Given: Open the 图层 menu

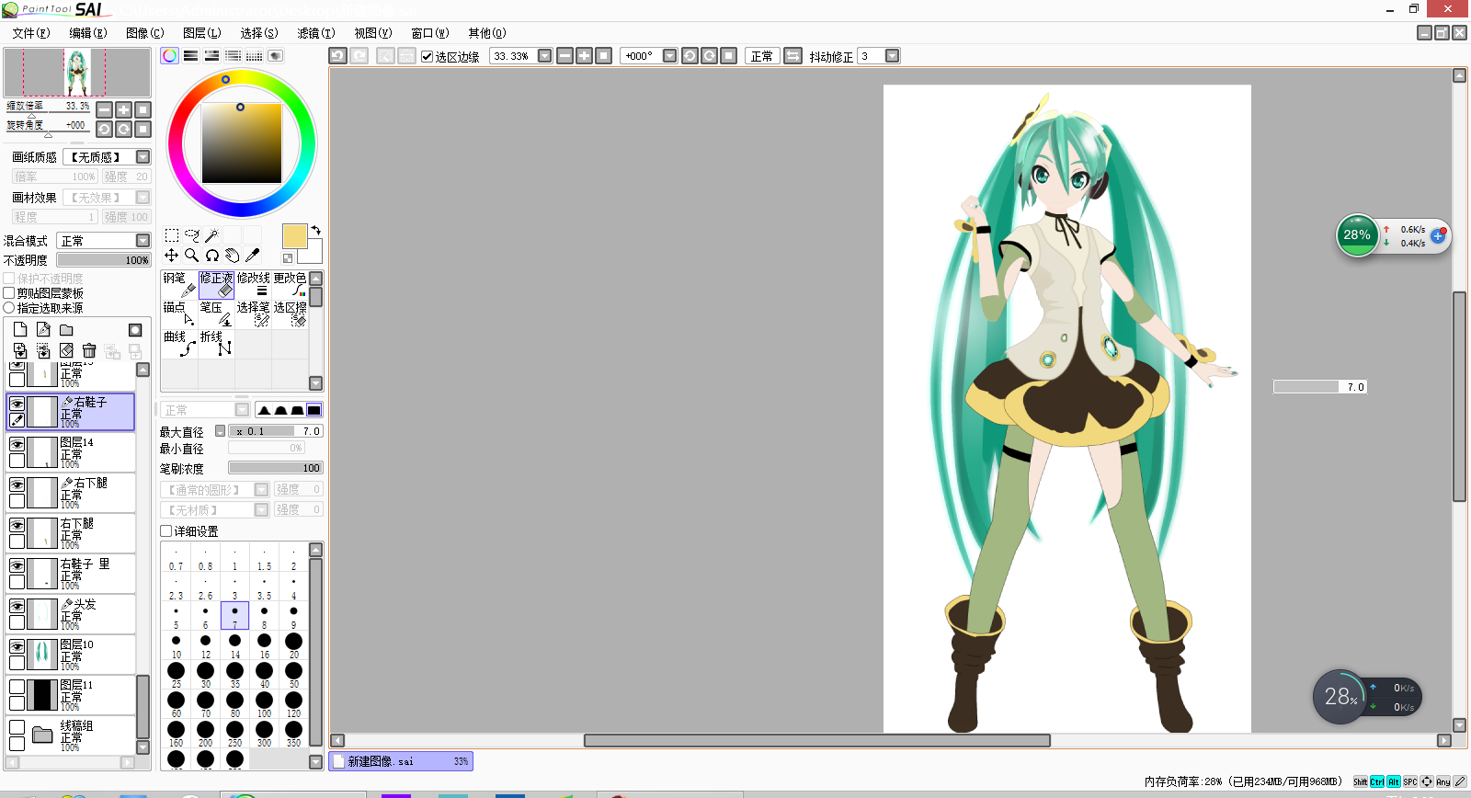Looking at the screenshot, I should click(x=201, y=33).
